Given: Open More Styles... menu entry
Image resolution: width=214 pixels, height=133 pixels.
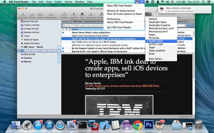Looking at the screenshot, I should coord(161,59).
